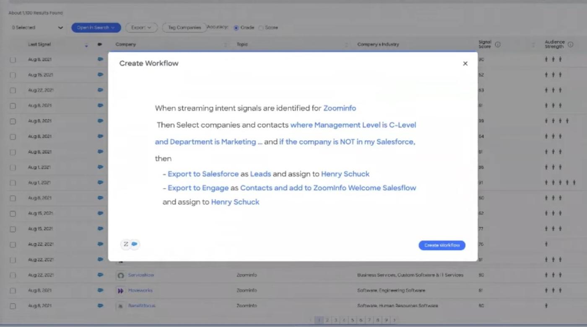Click the Company's Industry column header
This screenshot has height=327, width=587.
pyautogui.click(x=378, y=44)
